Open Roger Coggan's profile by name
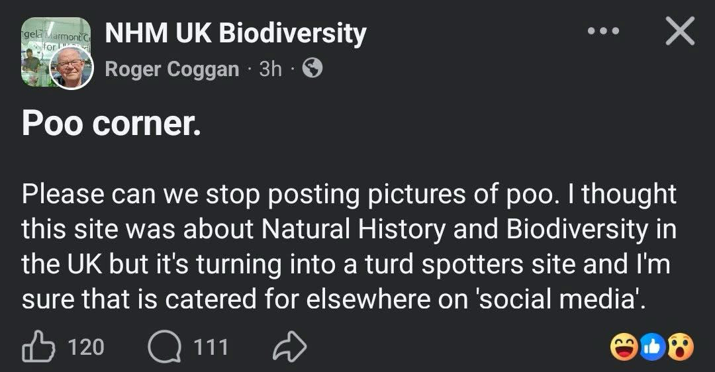This screenshot has width=715, height=372. (172, 69)
